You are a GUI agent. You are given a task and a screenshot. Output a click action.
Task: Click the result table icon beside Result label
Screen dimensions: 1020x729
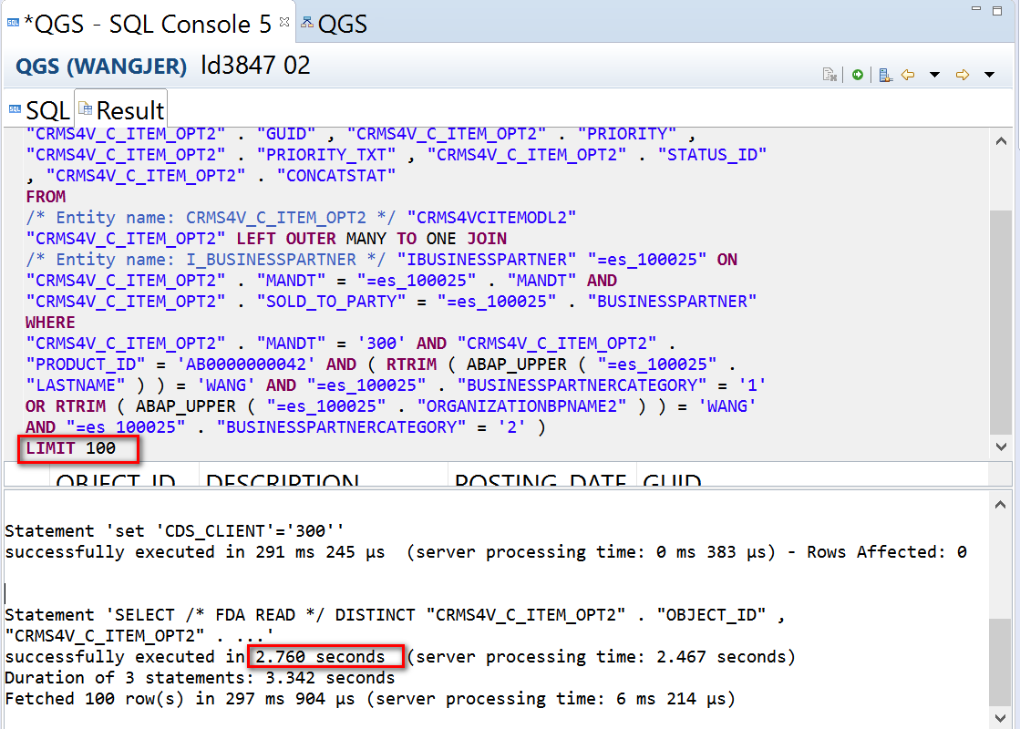86,108
